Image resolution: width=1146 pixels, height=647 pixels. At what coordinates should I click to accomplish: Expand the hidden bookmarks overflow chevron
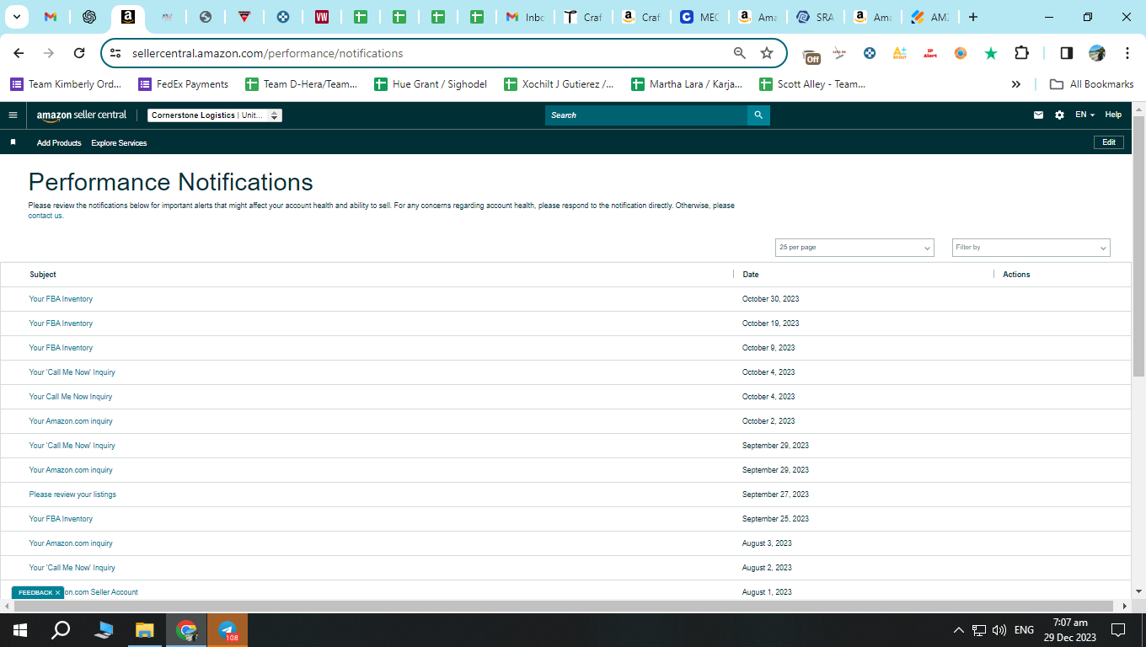[x=1016, y=84]
